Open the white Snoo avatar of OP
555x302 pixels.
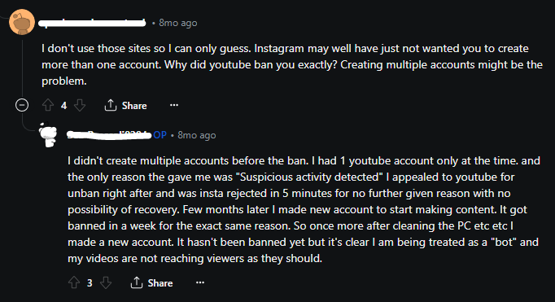pyautogui.click(x=48, y=134)
